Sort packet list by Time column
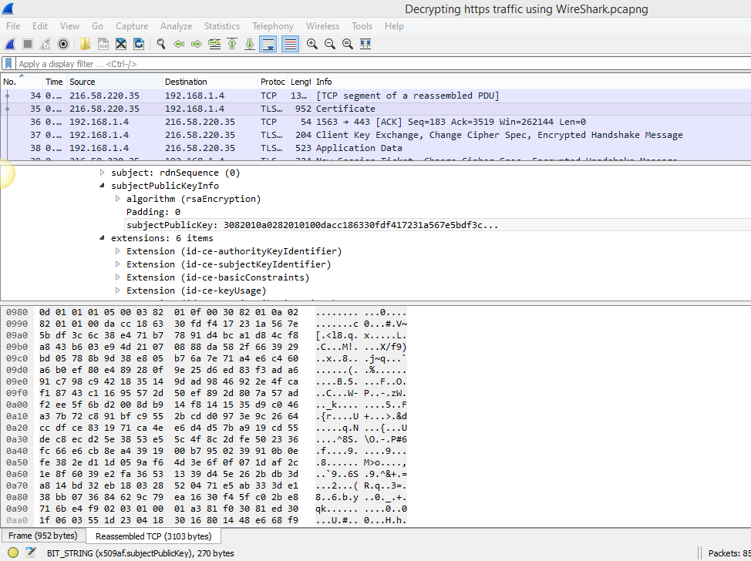The image size is (751, 561). coord(54,82)
